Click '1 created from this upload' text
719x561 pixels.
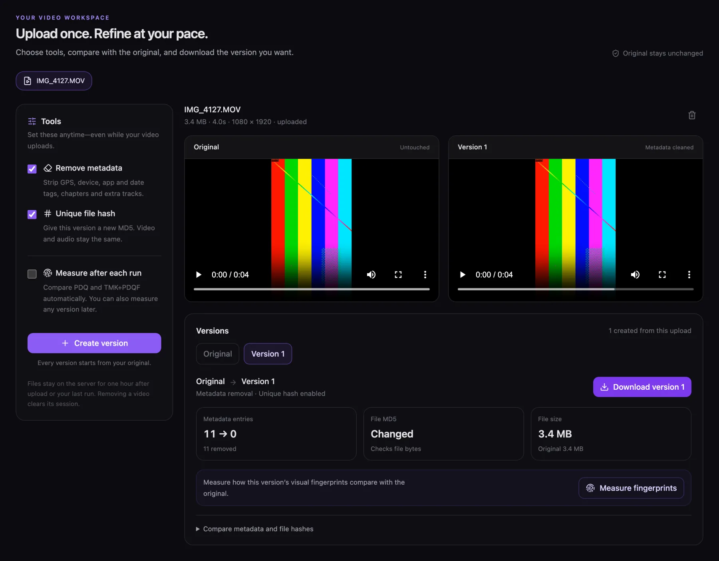(650, 331)
